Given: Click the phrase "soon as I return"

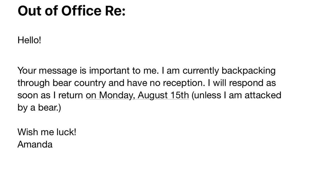Looking at the screenshot, I should click(51, 95).
